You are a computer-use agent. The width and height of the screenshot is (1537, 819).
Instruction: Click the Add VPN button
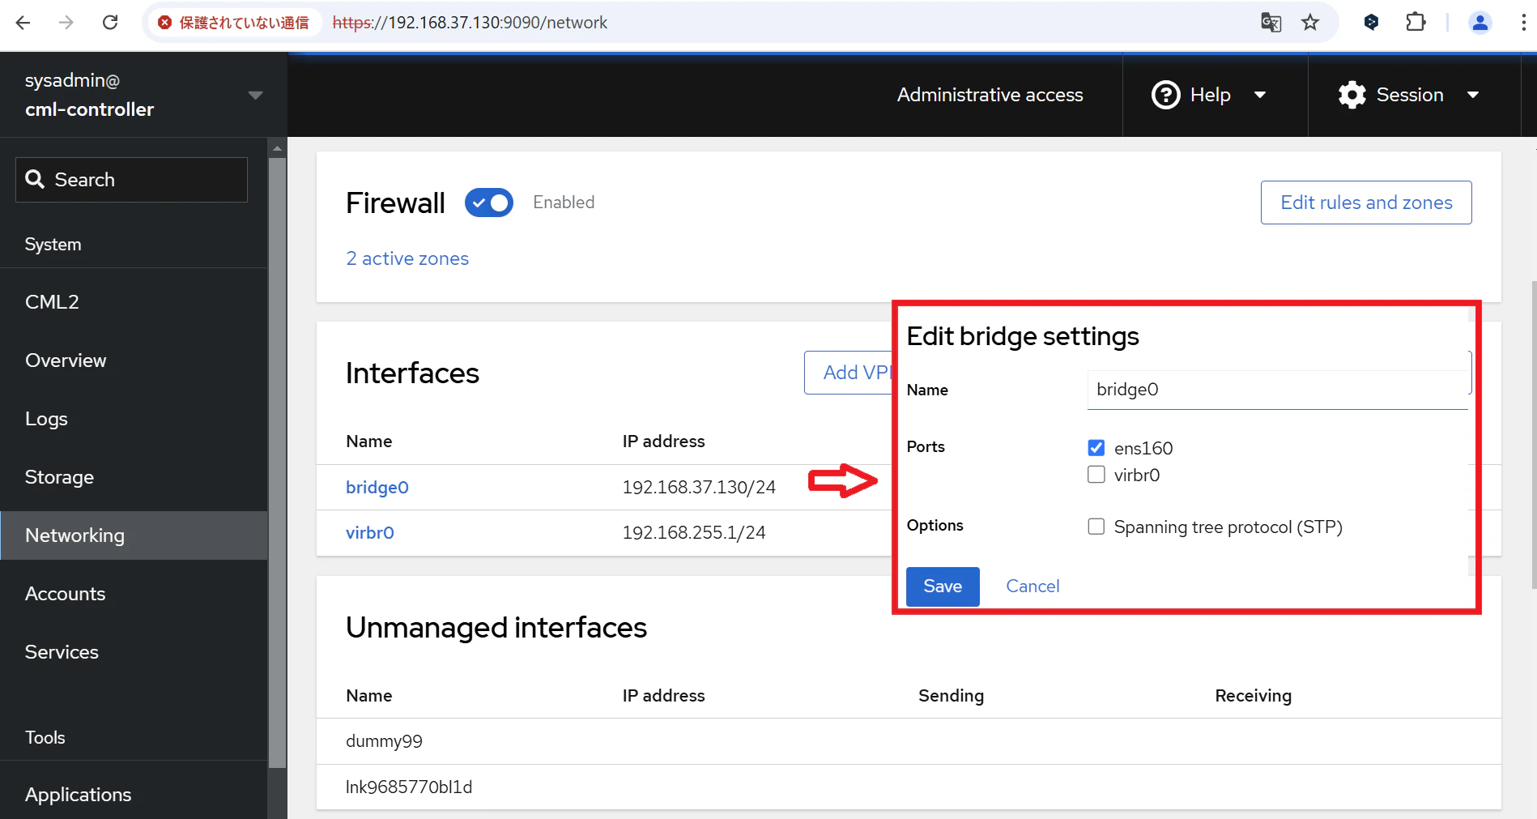tap(849, 373)
